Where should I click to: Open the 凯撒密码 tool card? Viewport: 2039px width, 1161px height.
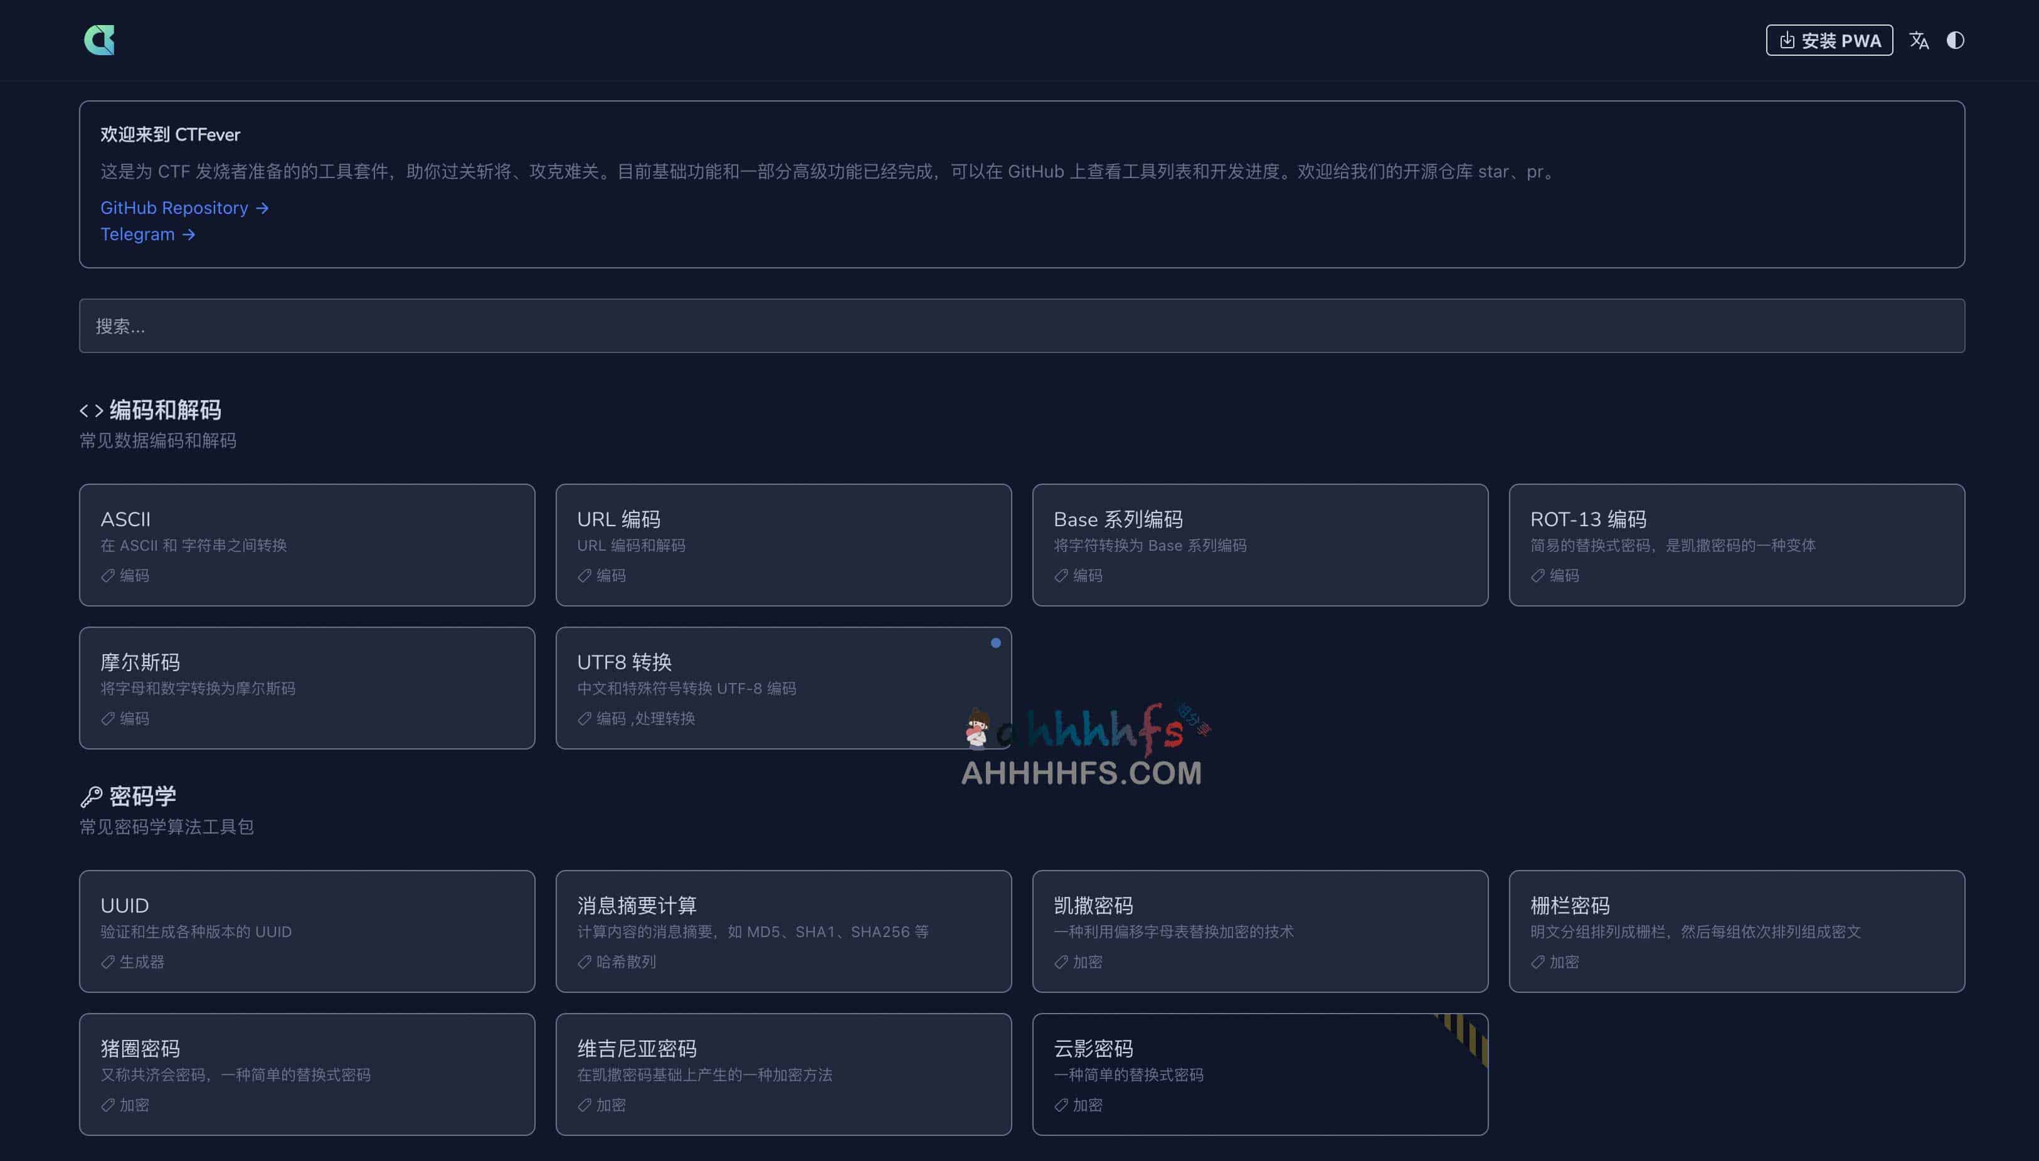(x=1259, y=931)
